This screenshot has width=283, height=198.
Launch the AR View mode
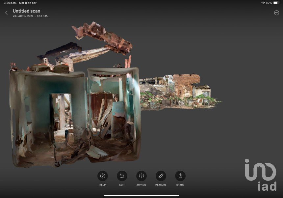(x=141, y=176)
